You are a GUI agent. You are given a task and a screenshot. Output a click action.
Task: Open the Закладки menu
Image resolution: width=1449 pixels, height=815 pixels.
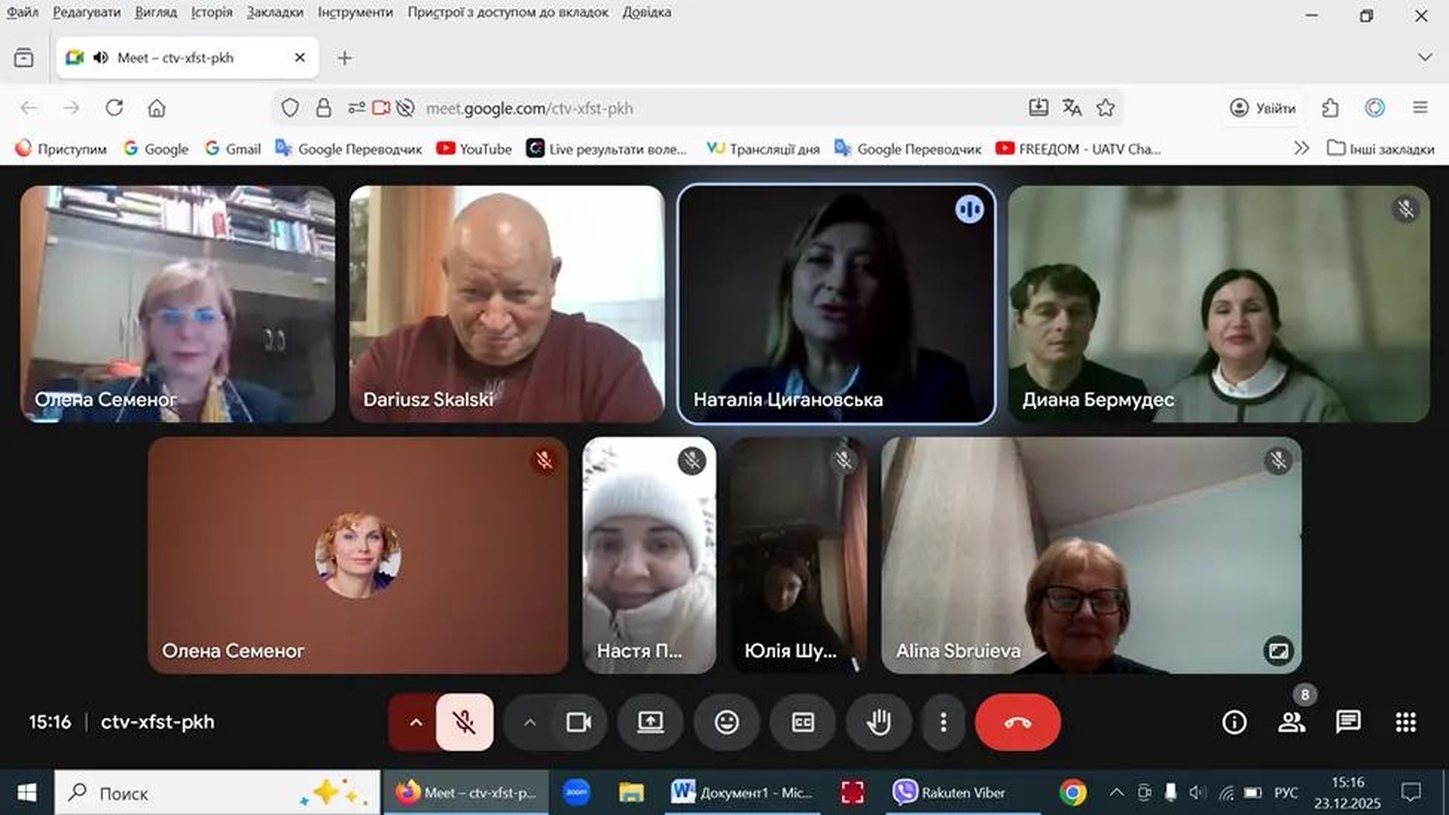[275, 12]
